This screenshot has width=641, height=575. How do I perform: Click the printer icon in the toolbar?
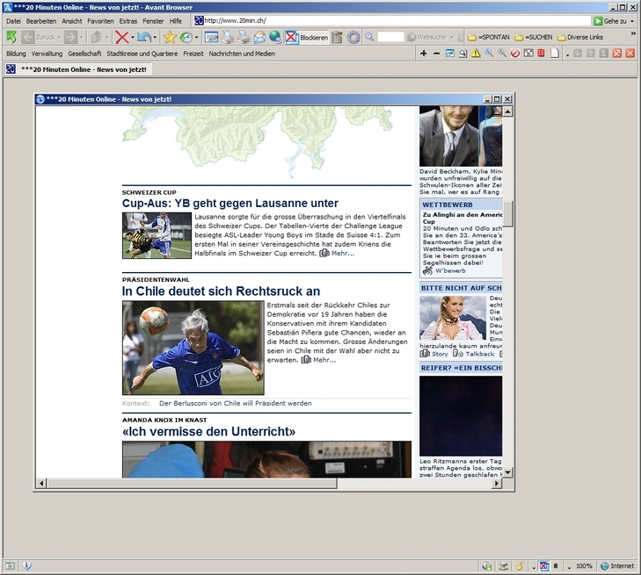tap(228, 37)
